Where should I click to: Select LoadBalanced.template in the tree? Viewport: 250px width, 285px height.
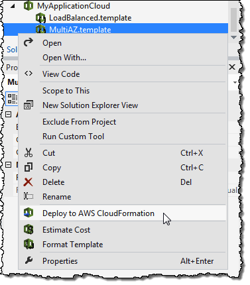pos(90,18)
